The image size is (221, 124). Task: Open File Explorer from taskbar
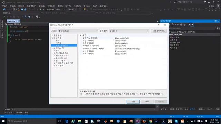(x=79, y=121)
